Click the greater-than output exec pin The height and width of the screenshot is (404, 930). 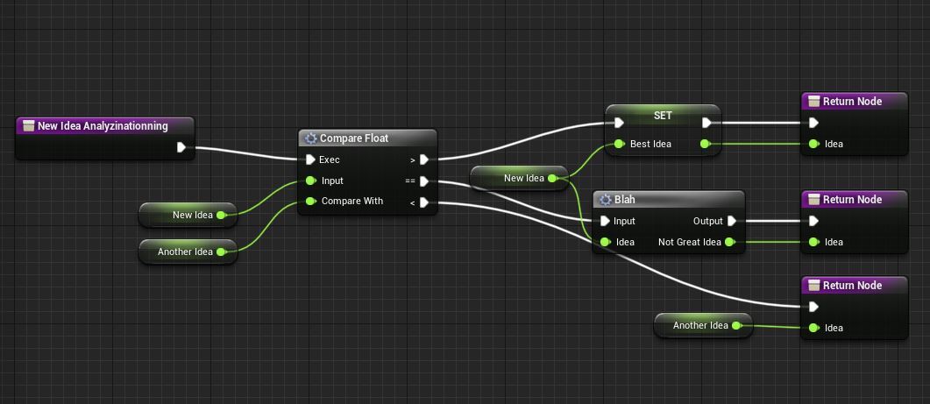pos(423,159)
